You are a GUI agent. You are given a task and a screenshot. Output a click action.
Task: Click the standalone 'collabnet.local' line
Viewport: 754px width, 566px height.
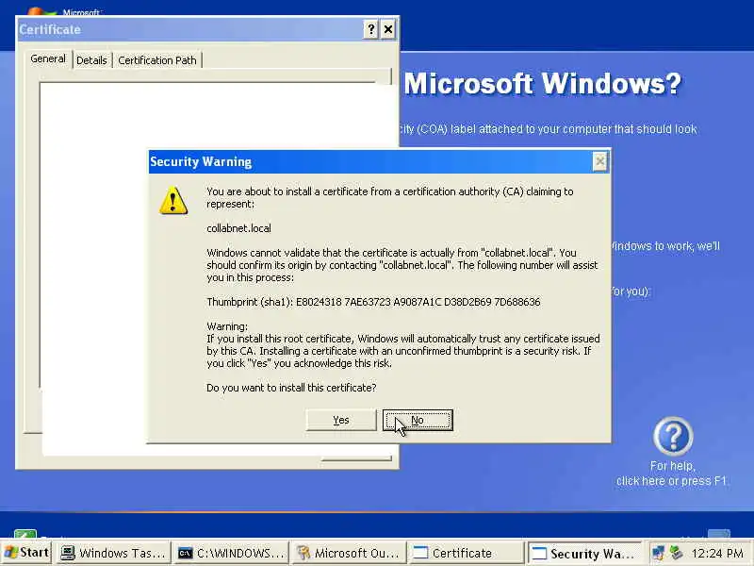pos(238,228)
